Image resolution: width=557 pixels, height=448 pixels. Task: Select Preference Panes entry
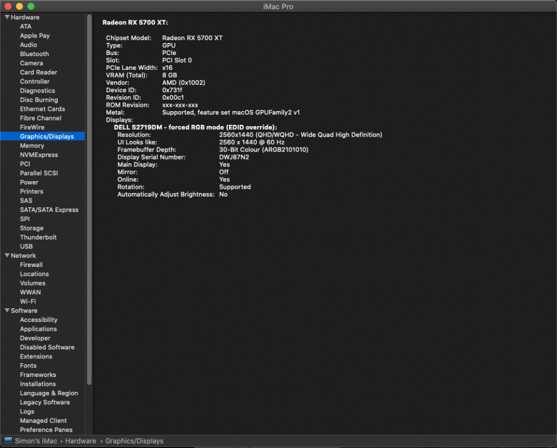46,430
